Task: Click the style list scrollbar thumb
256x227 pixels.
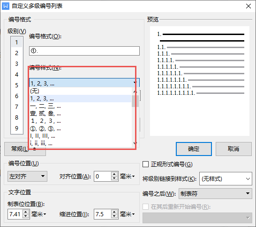Action: (135, 101)
